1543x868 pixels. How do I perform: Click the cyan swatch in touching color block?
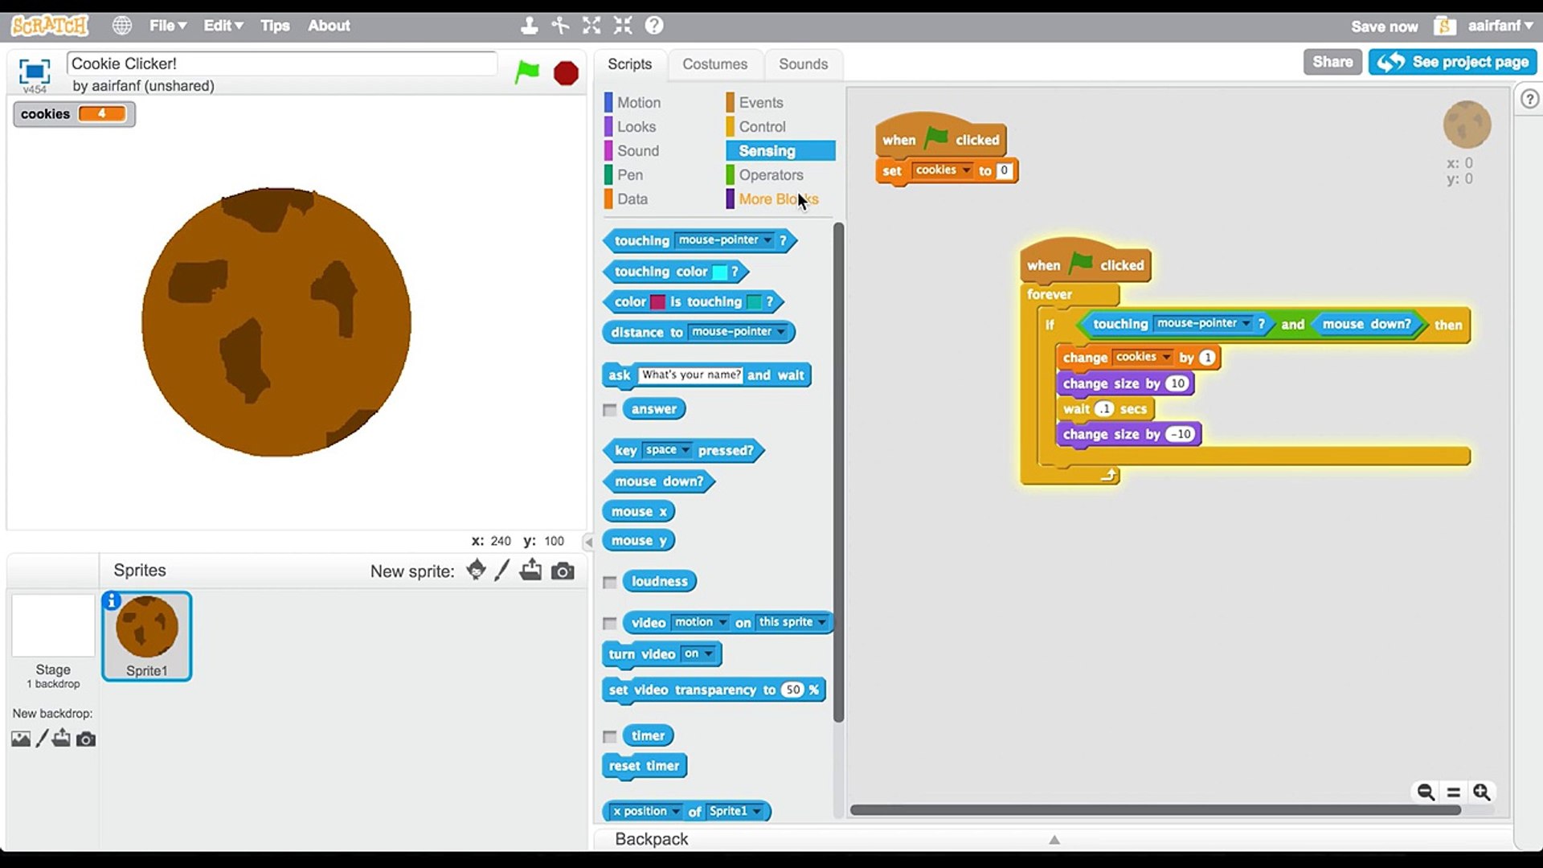pos(720,272)
